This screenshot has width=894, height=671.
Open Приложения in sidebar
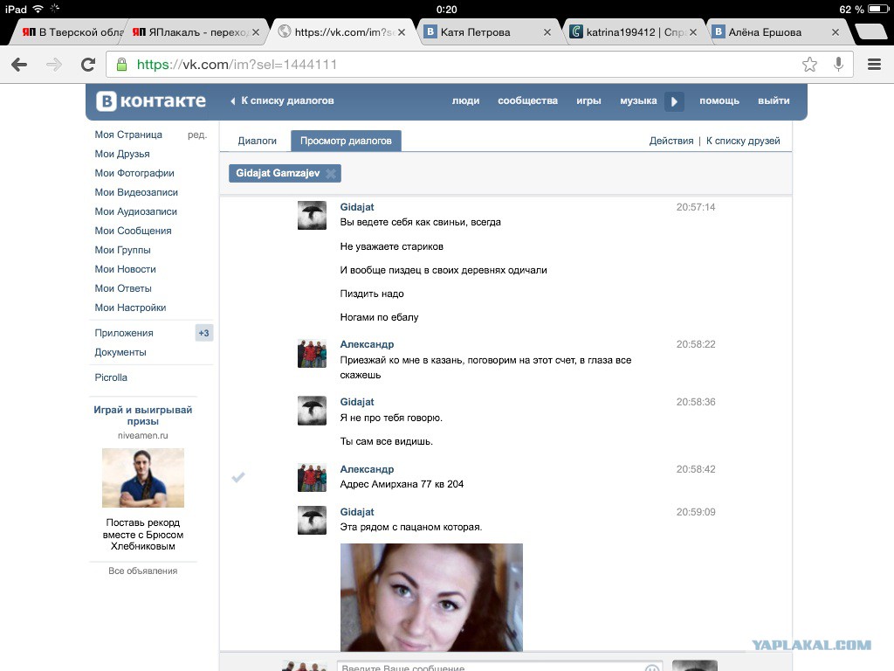(x=124, y=333)
